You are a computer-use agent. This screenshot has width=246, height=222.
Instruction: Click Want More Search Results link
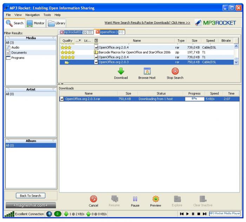click(147, 23)
